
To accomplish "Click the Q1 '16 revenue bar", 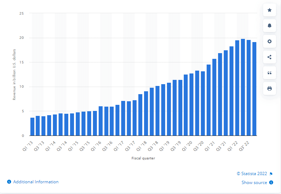I will tap(101, 121).
